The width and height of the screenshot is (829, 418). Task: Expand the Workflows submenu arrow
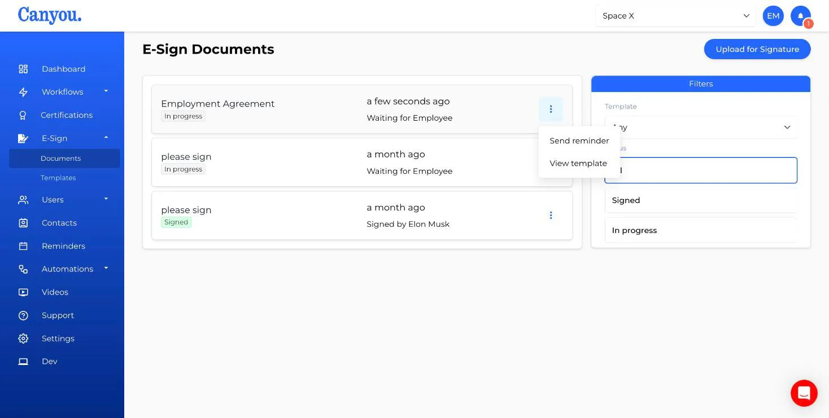[x=106, y=91]
